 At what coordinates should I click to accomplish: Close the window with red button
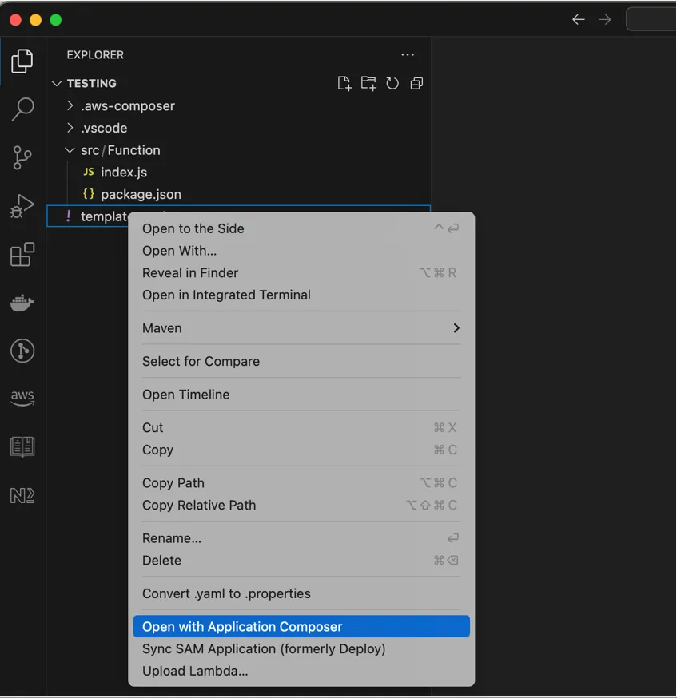16,20
